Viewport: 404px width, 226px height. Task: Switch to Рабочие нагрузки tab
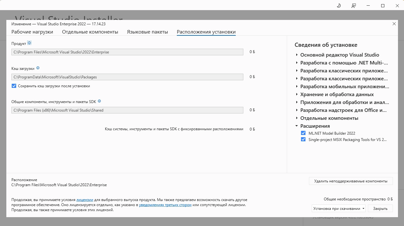32,32
